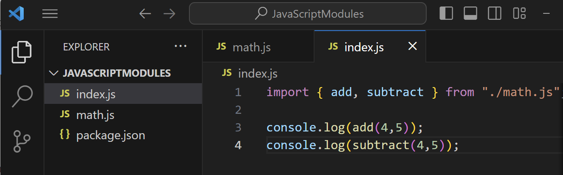Screen dimensions: 563x175
Task: Toggle the secondary side bar layout icon
Action: pyautogui.click(x=494, y=13)
